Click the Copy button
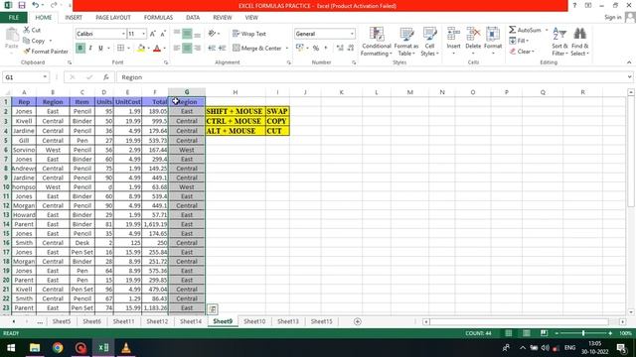Viewport: 636px width, 357px height. click(34, 41)
